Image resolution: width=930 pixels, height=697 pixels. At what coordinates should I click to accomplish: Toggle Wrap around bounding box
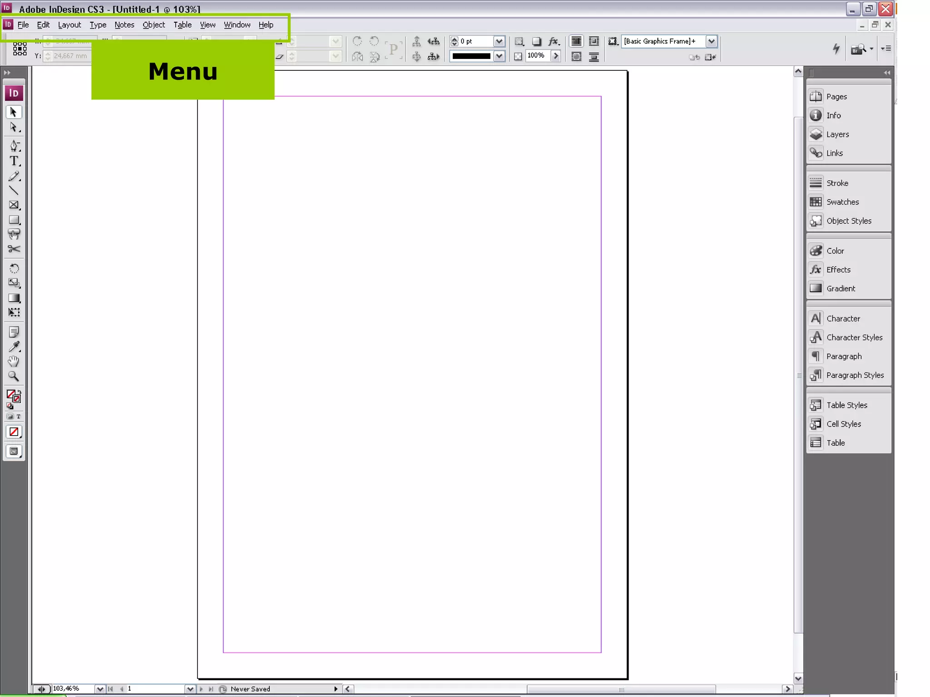click(x=594, y=42)
